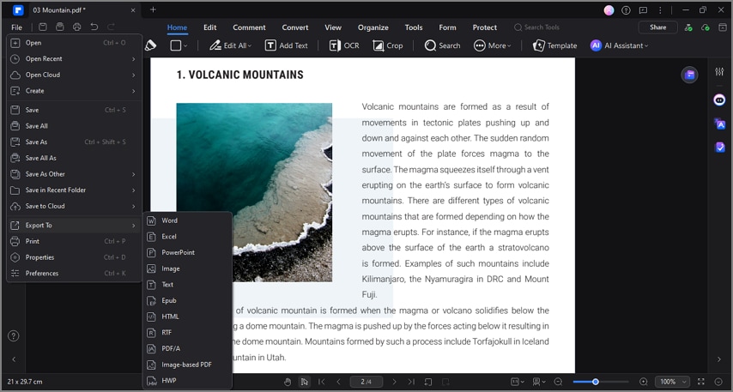Open the properties sliders icon in right sidebar
The width and height of the screenshot is (733, 392).
tap(719, 71)
